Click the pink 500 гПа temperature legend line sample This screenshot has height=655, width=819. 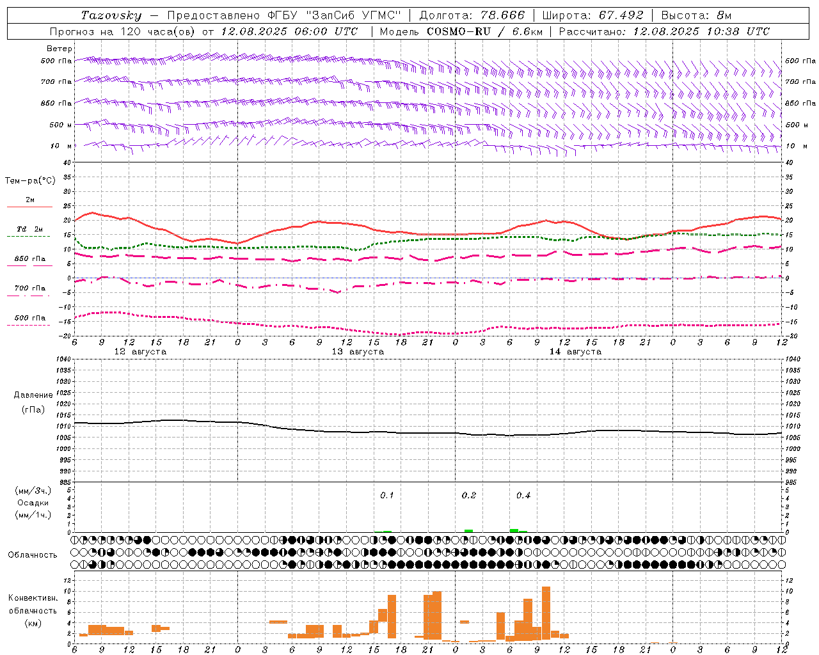coord(28,325)
